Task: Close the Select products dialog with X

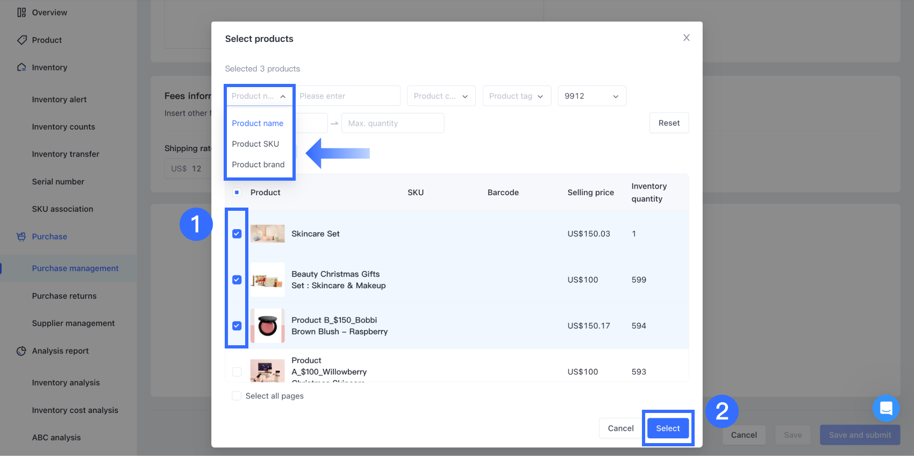Action: [x=686, y=38]
